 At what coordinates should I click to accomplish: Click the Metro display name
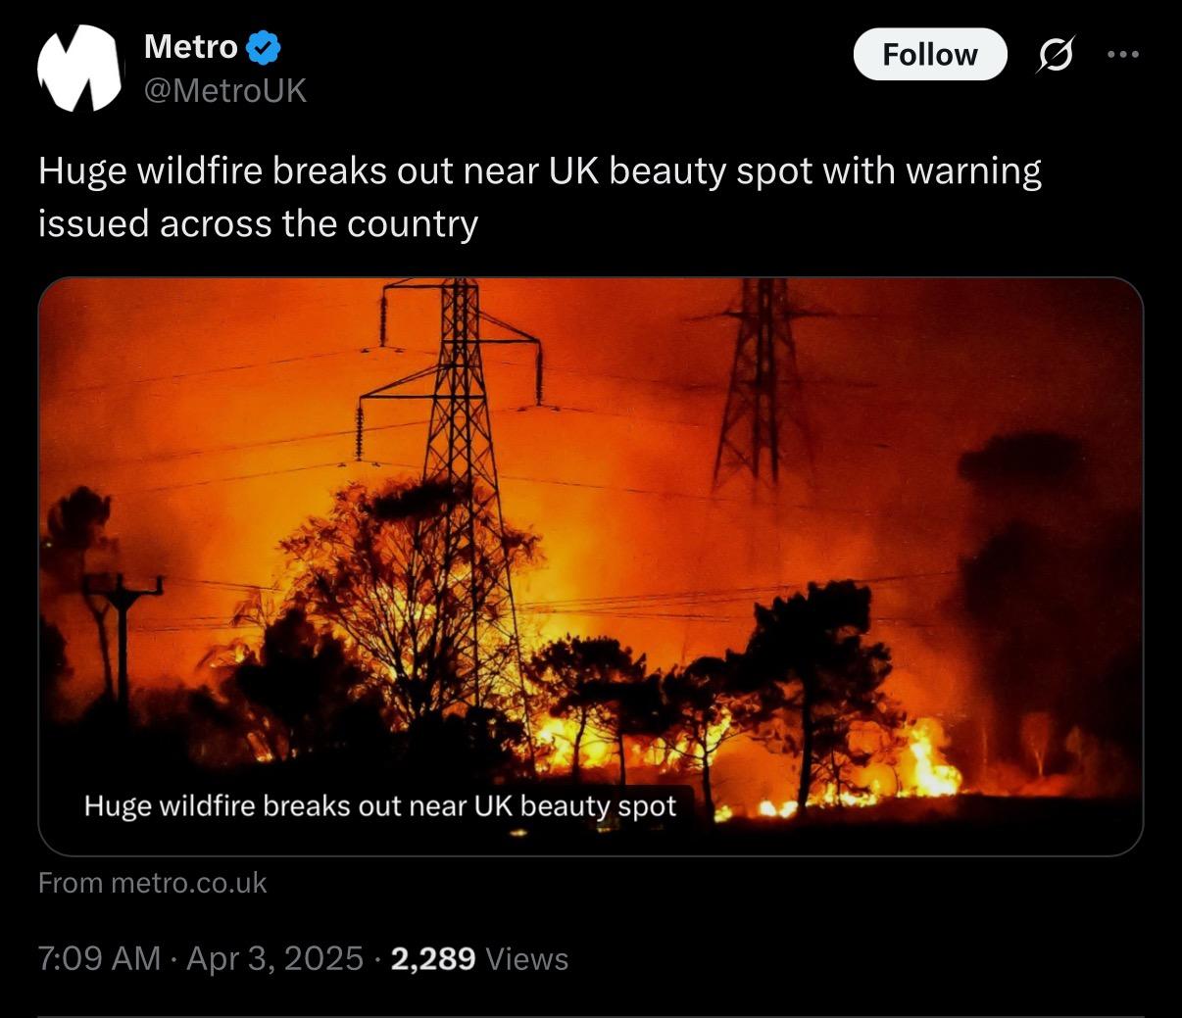point(190,46)
